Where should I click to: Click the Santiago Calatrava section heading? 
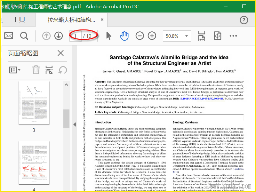[x=185, y=122]
